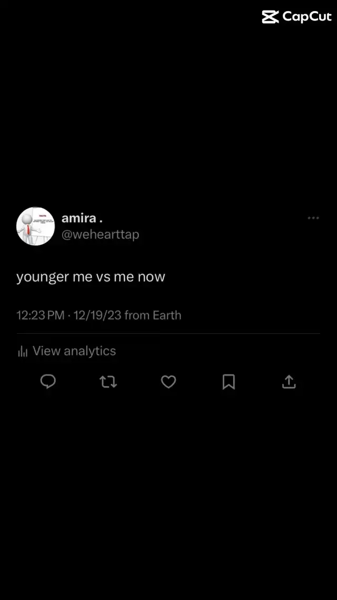Tap the retweet arrows icon
The height and width of the screenshot is (600, 337).
(108, 382)
